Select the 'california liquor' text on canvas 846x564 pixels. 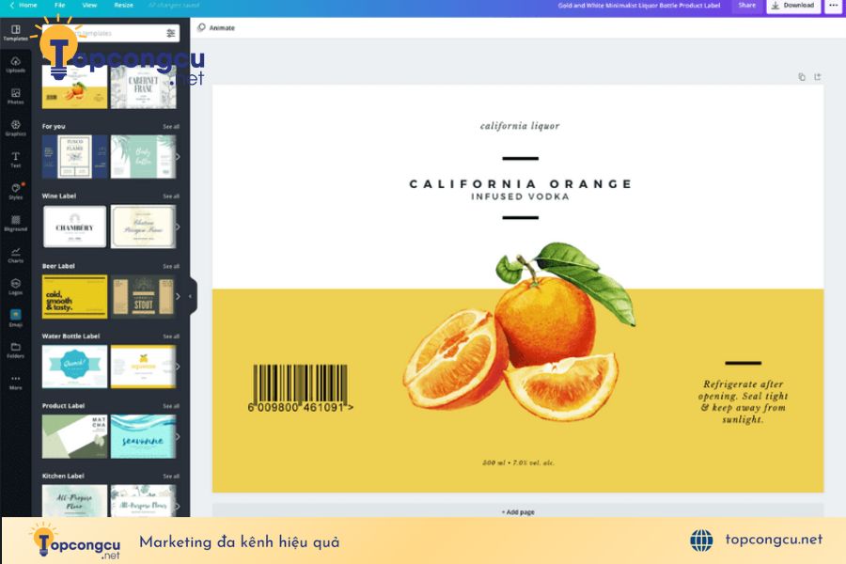point(520,126)
